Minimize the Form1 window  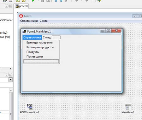pos(136,16)
